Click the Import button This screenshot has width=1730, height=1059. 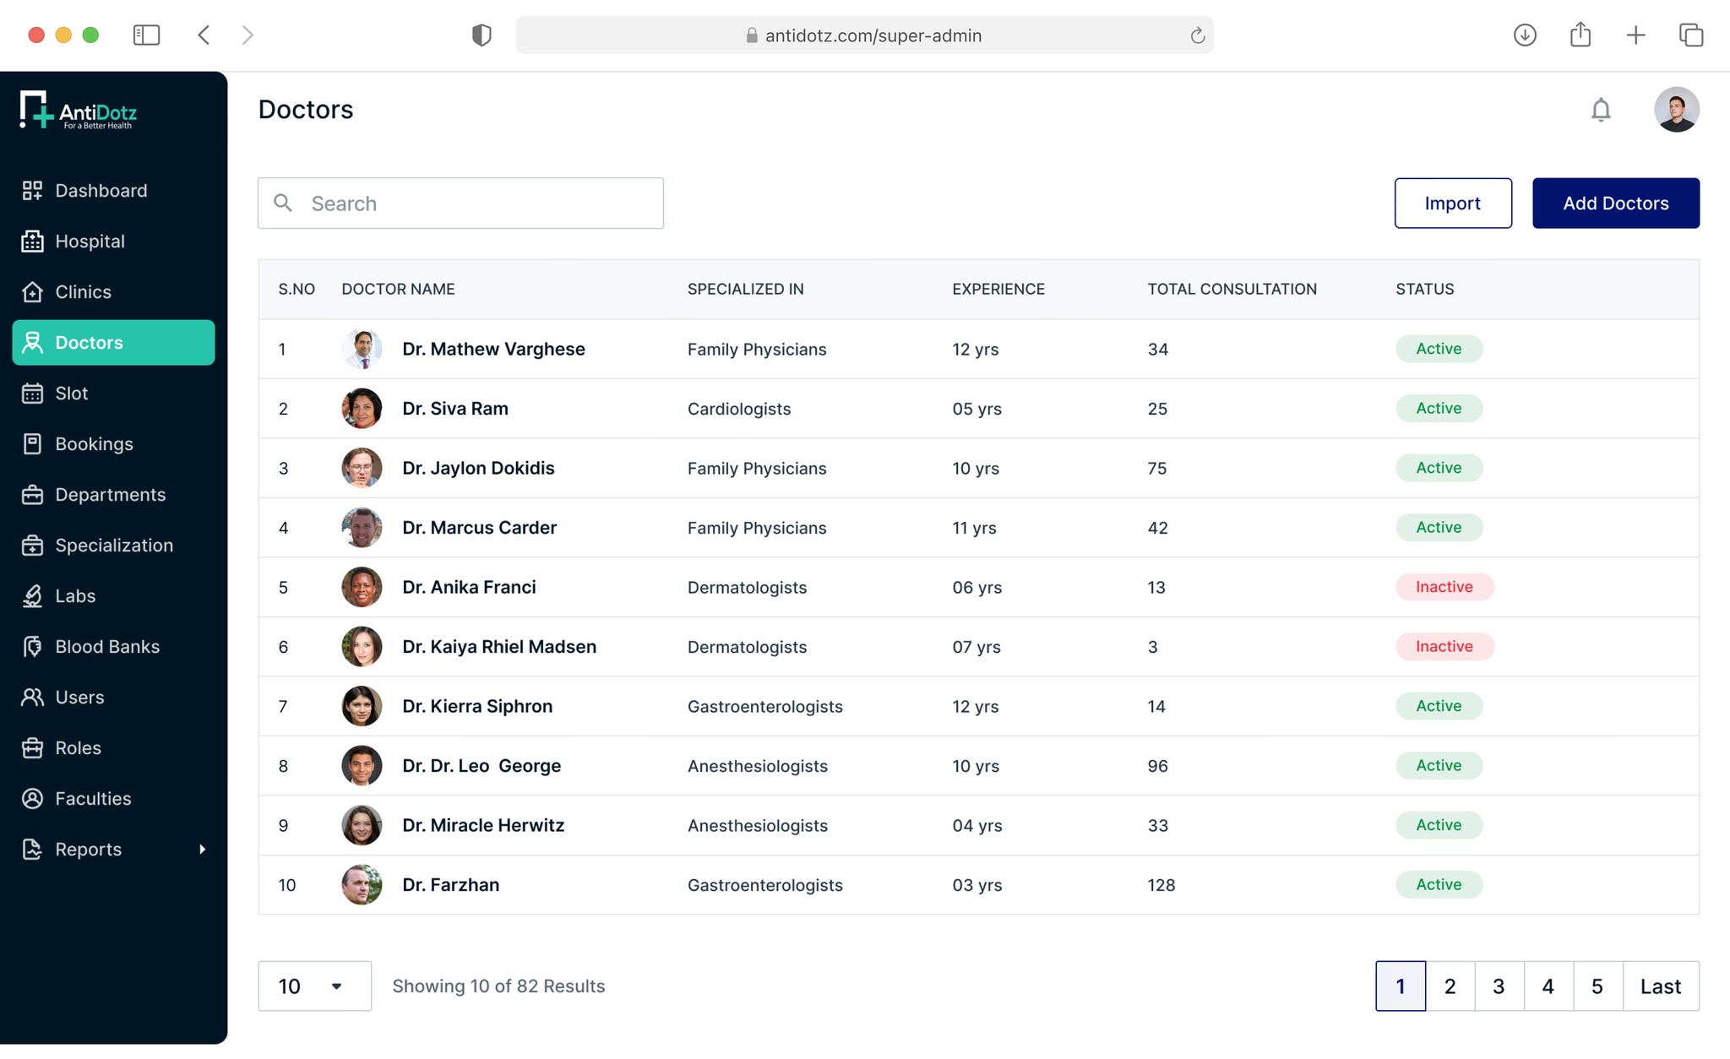pos(1452,204)
